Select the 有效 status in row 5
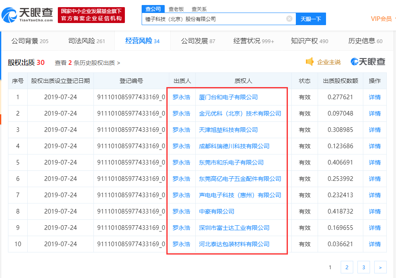The height and width of the screenshot is (278, 396). (305, 162)
